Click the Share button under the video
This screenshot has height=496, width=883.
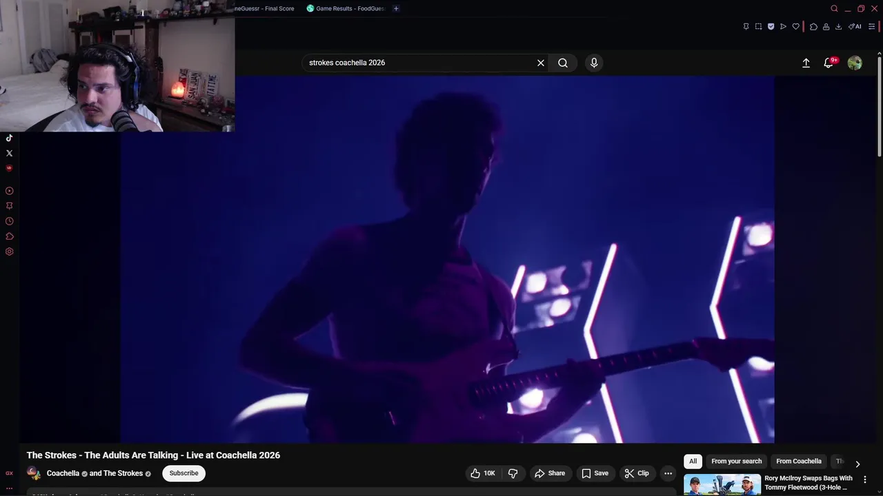pos(550,473)
